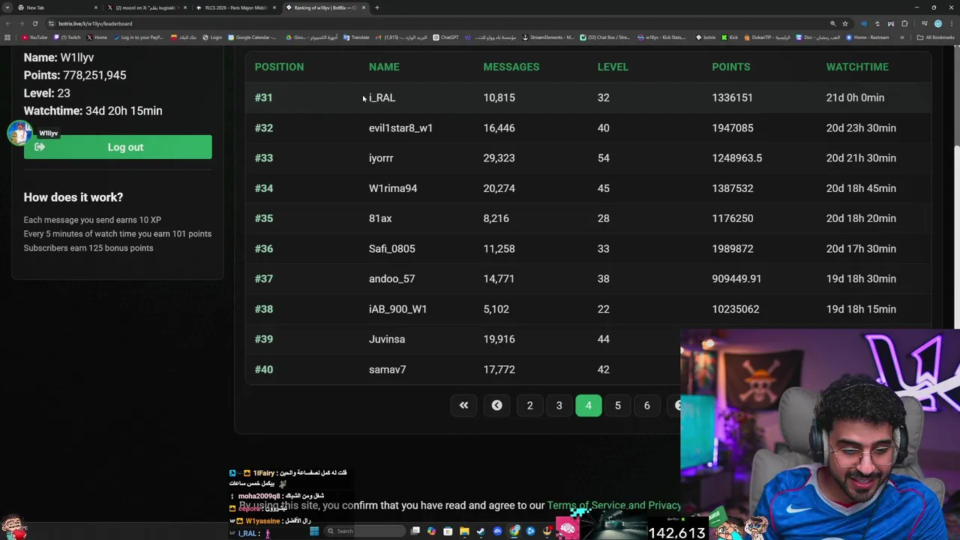Click the POINTS column header
The width and height of the screenshot is (960, 540).
coord(730,67)
